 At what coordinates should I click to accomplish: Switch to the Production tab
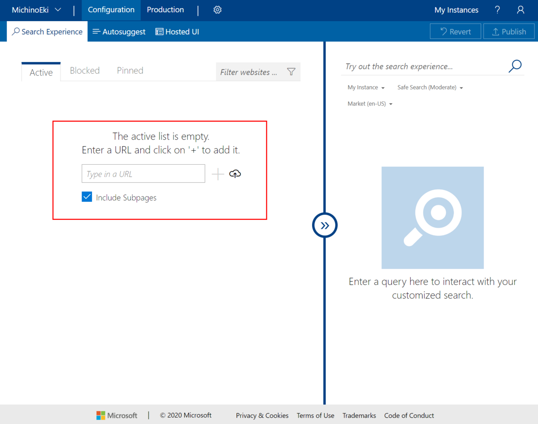tap(165, 10)
